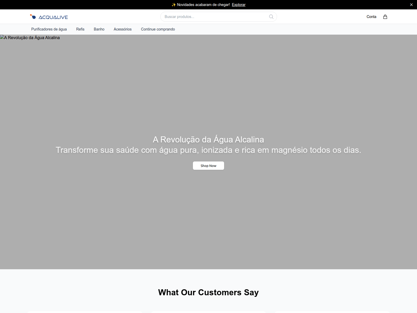Open the Banho category
This screenshot has height=313, width=417.
coord(99,29)
